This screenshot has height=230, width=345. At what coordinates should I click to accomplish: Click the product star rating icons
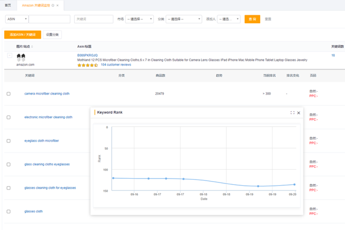point(88,65)
